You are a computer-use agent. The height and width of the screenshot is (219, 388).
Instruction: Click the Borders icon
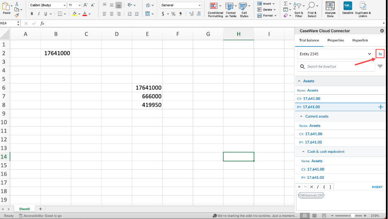click(x=60, y=14)
